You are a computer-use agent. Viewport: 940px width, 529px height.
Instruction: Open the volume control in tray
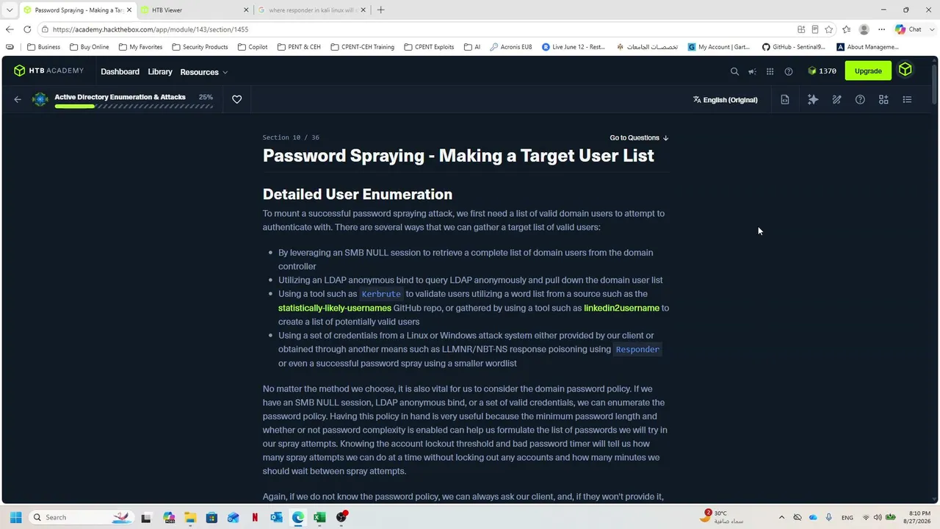(877, 517)
